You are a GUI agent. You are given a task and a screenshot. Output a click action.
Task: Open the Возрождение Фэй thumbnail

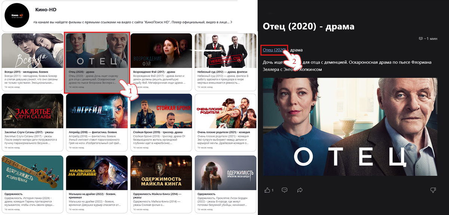[161, 50]
